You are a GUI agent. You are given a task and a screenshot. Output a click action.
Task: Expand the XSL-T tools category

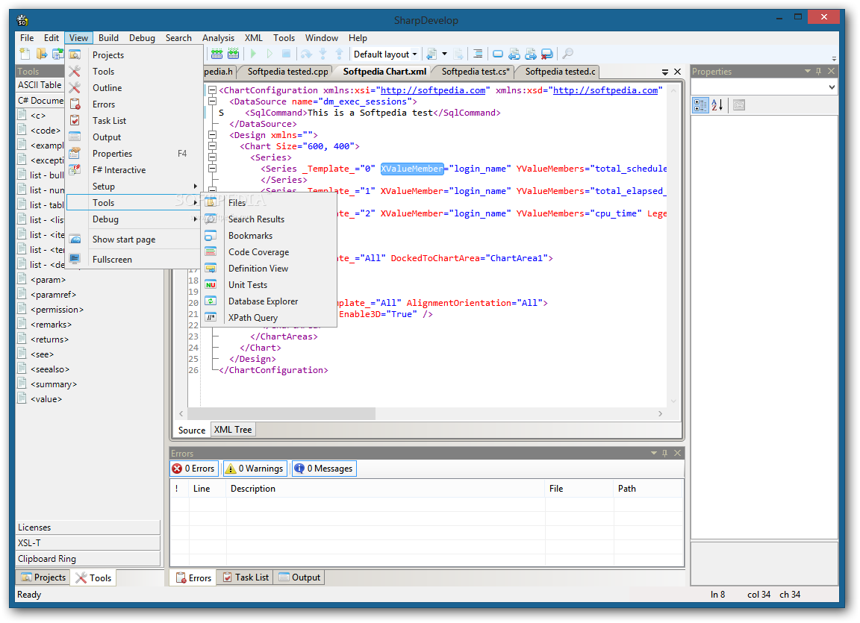[x=88, y=543]
